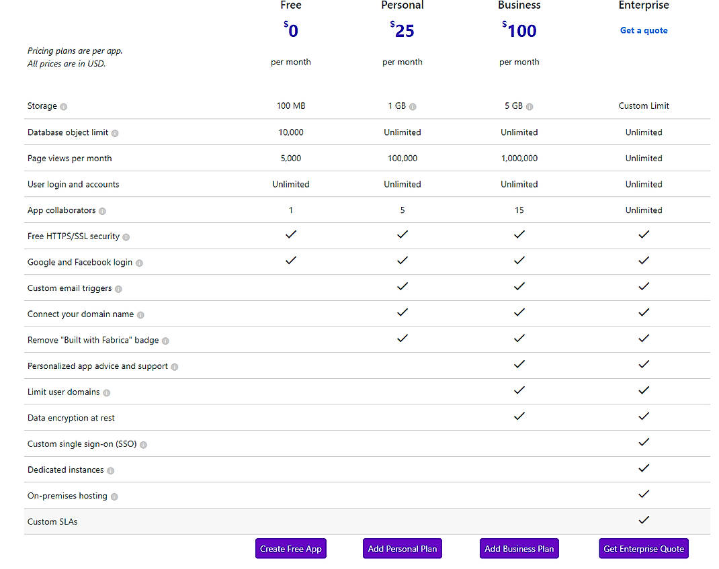Click the Enterprise checkmark for Custom SLAs
Screen dimensions: 719x569
[x=643, y=519]
